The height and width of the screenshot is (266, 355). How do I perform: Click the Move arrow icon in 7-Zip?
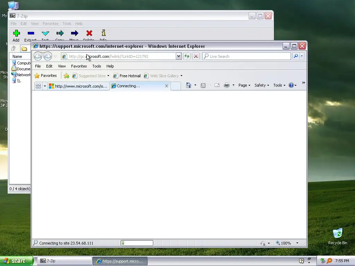tap(74, 33)
